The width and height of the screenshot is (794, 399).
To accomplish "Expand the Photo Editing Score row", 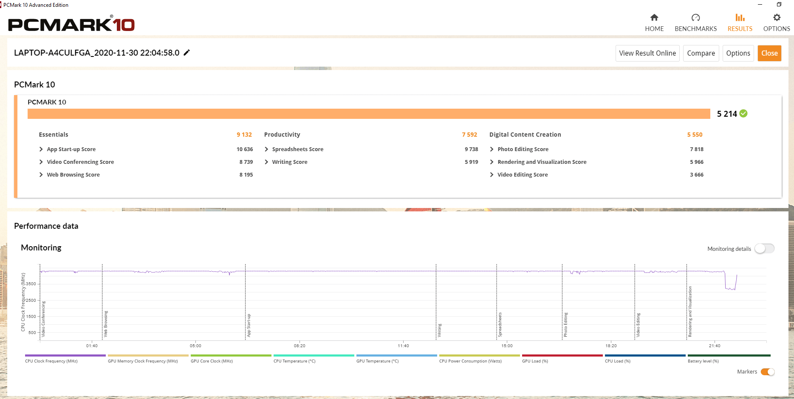I will pyautogui.click(x=492, y=149).
